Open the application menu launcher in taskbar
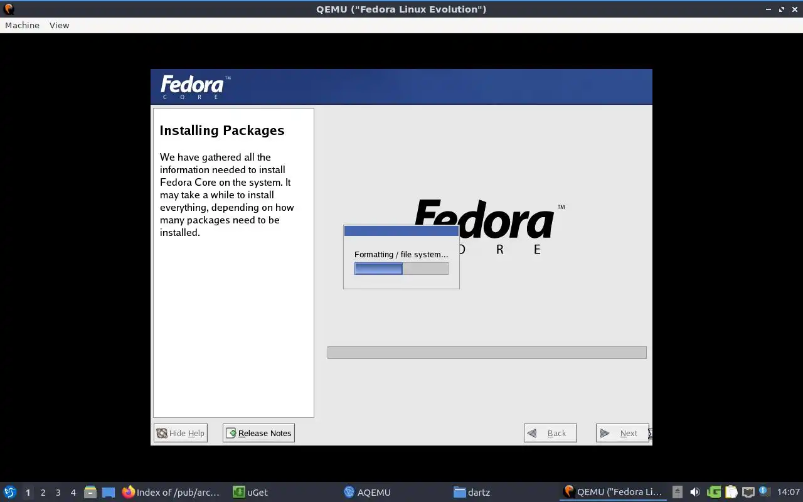Screen dimensions: 803x502 tap(10, 492)
